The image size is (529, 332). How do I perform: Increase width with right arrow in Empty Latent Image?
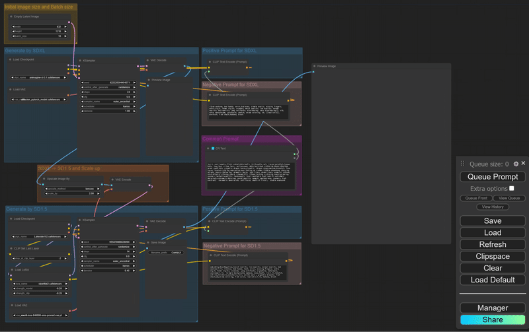[65, 26]
